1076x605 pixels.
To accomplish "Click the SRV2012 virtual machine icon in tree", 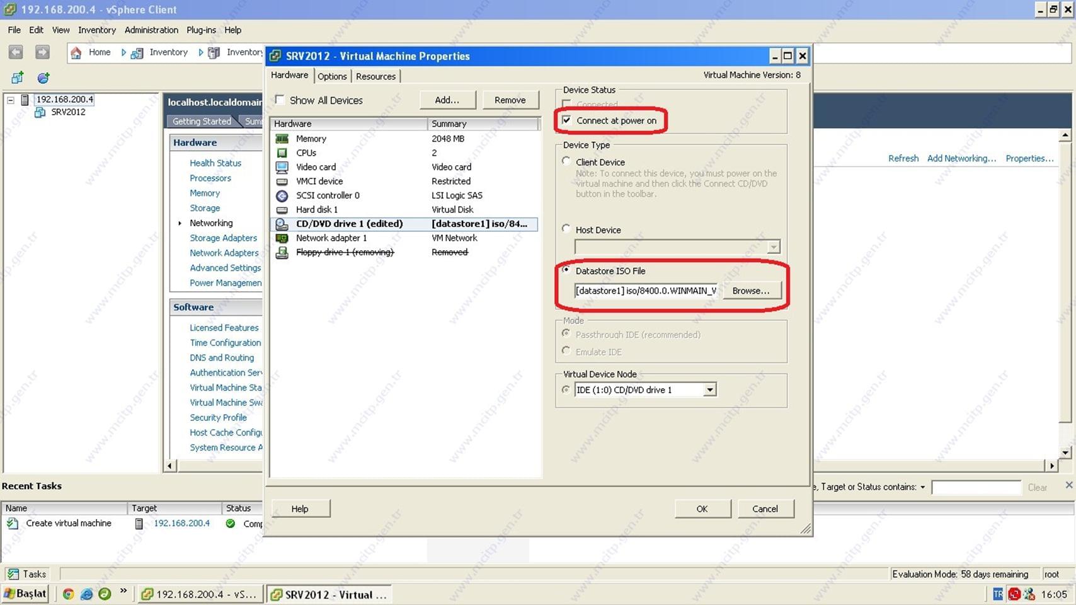I will (40, 112).
